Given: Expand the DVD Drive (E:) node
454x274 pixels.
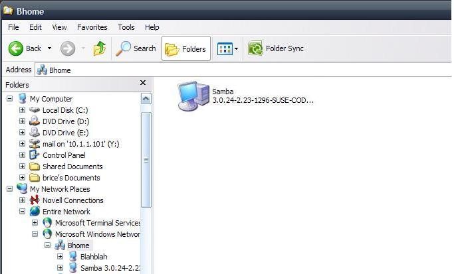Looking at the screenshot, I should tap(22, 133).
